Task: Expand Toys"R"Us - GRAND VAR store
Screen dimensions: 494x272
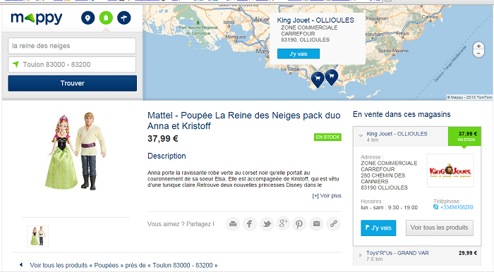Action: click(x=361, y=255)
